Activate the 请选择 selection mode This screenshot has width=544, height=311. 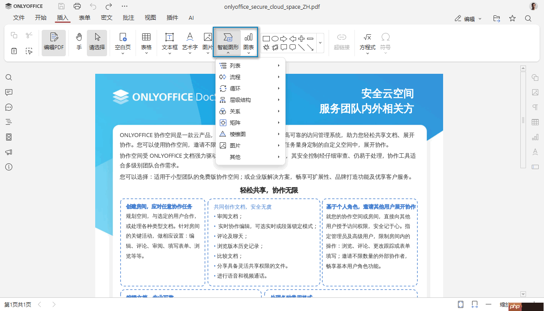pyautogui.click(x=97, y=42)
